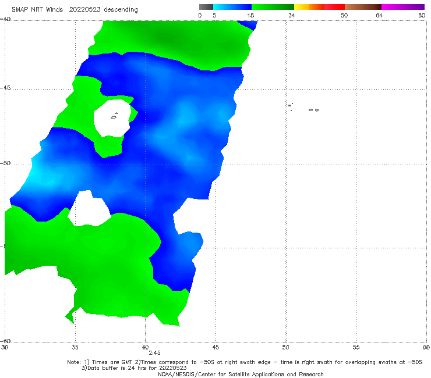
Task: Click the longitude axis label '60'
Action: pos(426,347)
